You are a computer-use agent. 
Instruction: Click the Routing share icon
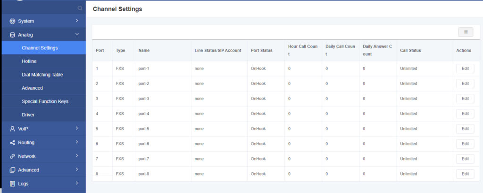click(13, 142)
